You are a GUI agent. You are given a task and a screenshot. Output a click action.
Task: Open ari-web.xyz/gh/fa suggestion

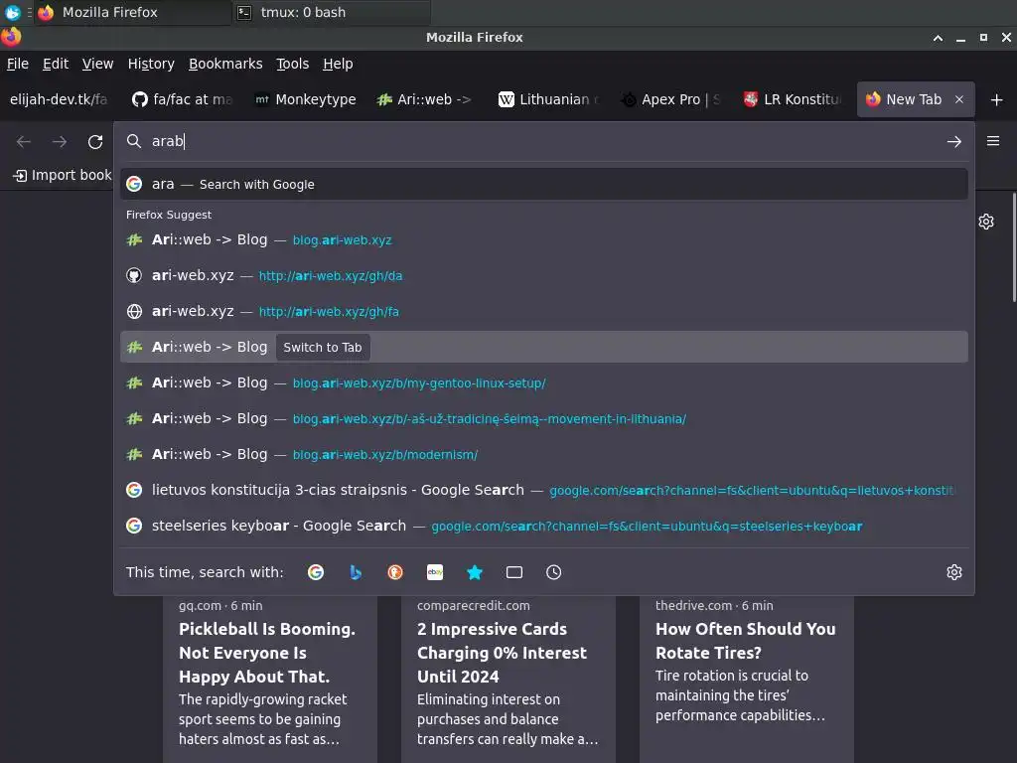[x=543, y=311]
